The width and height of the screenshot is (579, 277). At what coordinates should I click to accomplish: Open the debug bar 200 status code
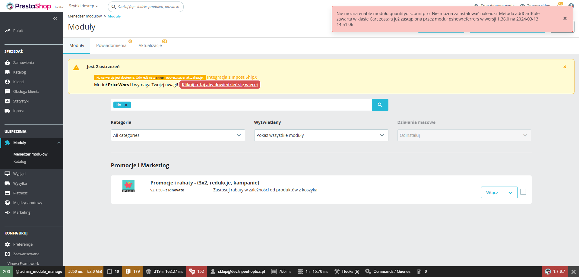tap(6, 272)
